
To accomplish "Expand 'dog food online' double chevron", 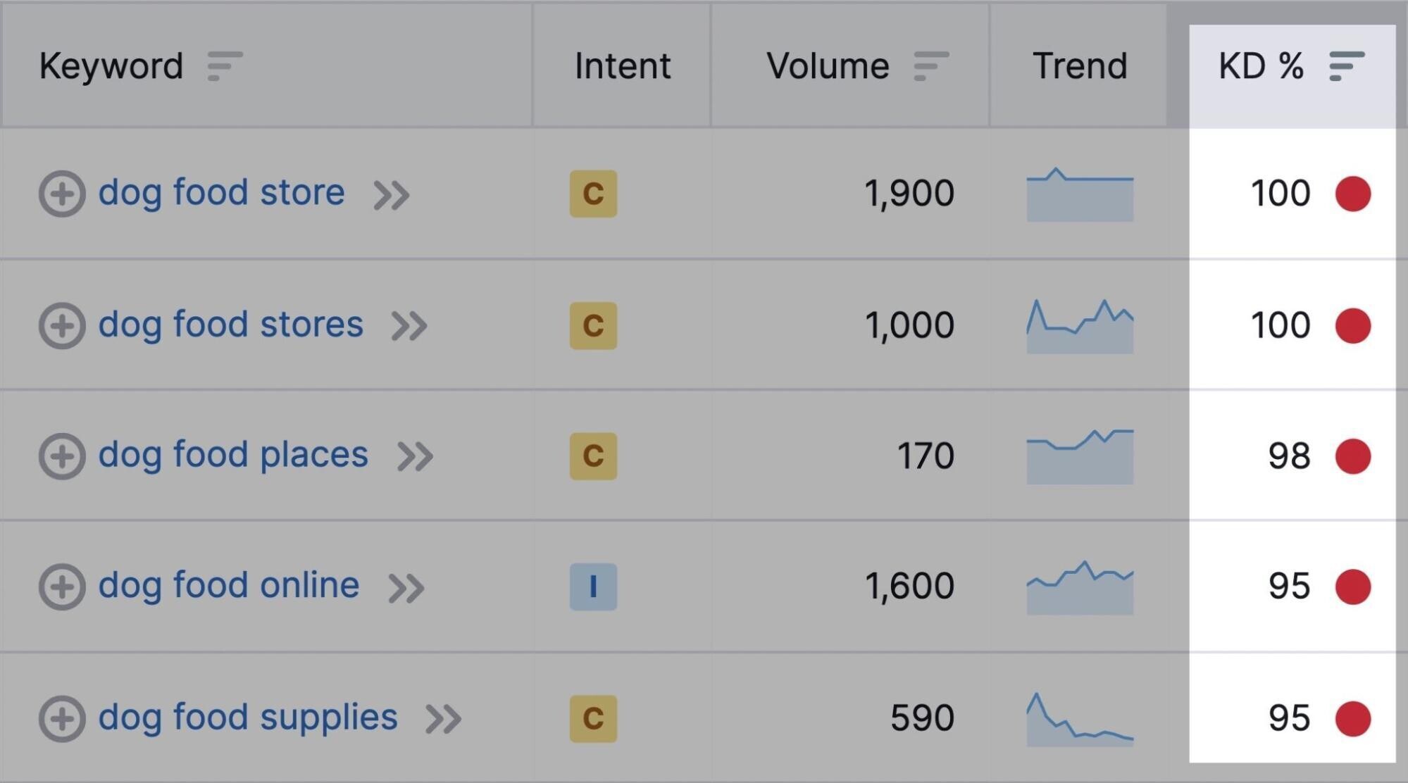I will (407, 588).
